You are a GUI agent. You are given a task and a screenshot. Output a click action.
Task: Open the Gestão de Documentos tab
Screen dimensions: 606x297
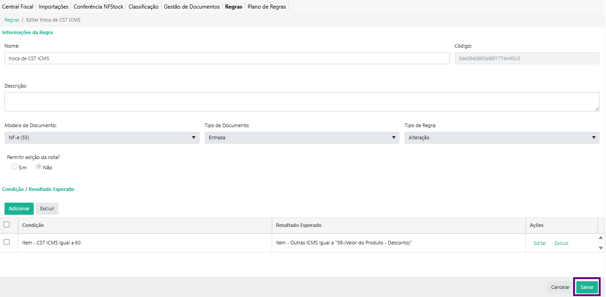(x=192, y=7)
